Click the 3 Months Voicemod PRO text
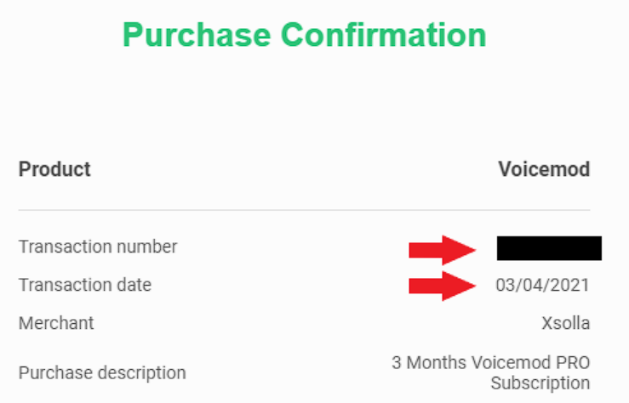The height and width of the screenshot is (403, 629). pos(490,362)
